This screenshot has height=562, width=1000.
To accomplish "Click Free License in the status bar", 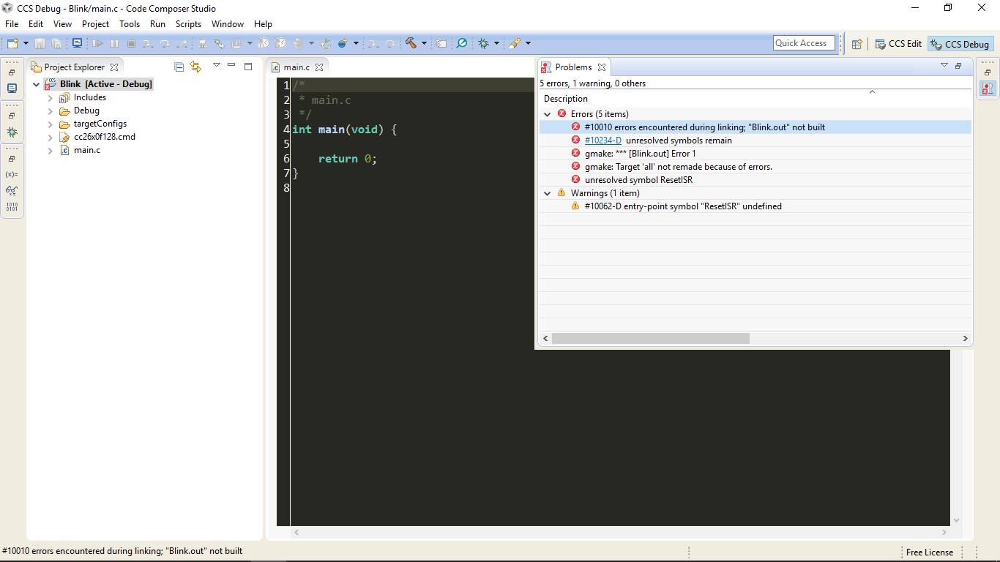I will (930, 552).
